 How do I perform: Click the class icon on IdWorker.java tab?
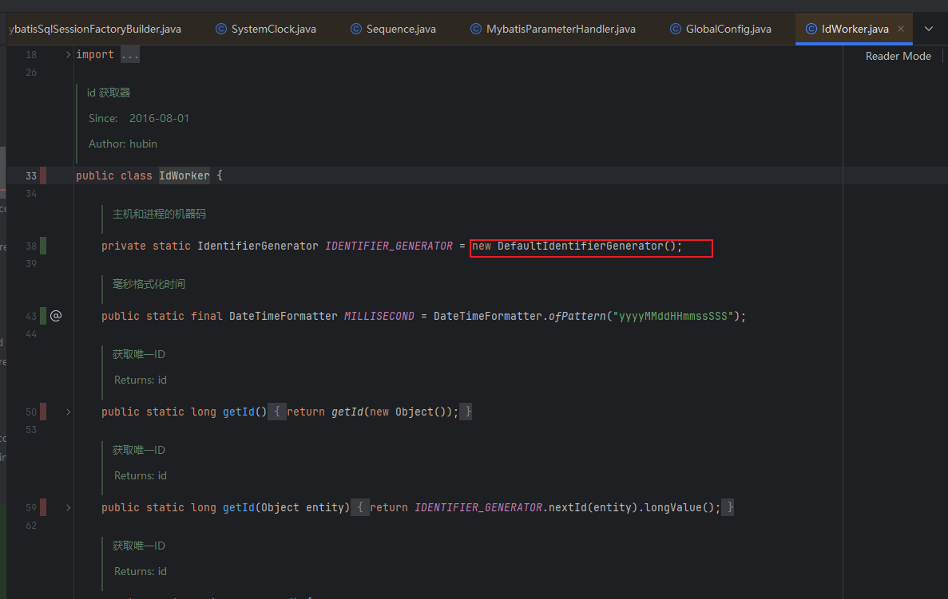pyautogui.click(x=811, y=29)
